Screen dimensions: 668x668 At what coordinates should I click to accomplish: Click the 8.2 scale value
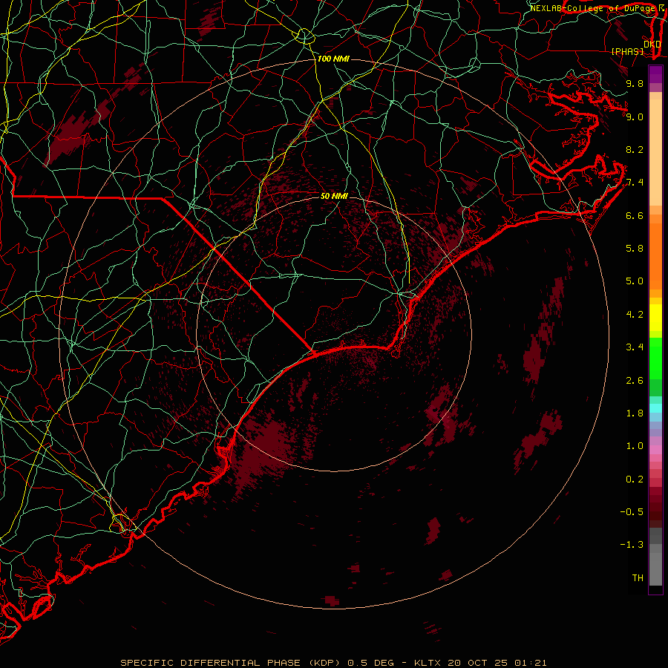point(635,149)
